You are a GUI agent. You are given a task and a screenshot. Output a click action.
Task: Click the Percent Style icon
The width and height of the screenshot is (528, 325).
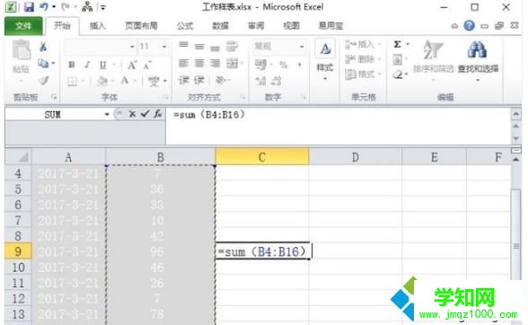point(284,65)
